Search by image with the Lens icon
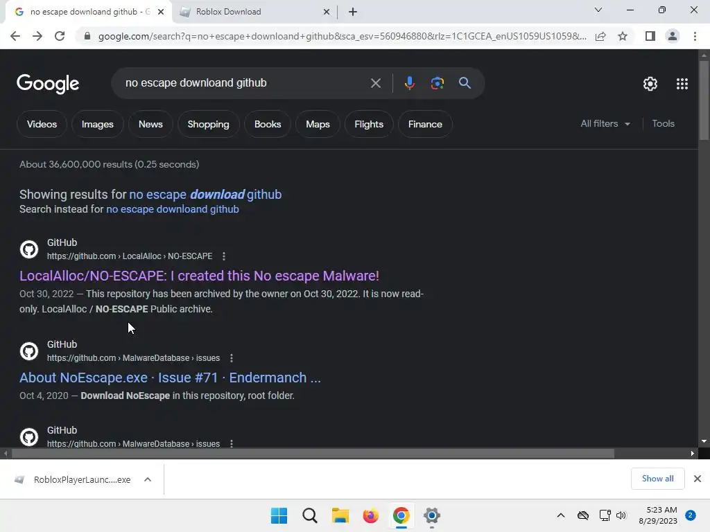This screenshot has width=710, height=532. [437, 83]
